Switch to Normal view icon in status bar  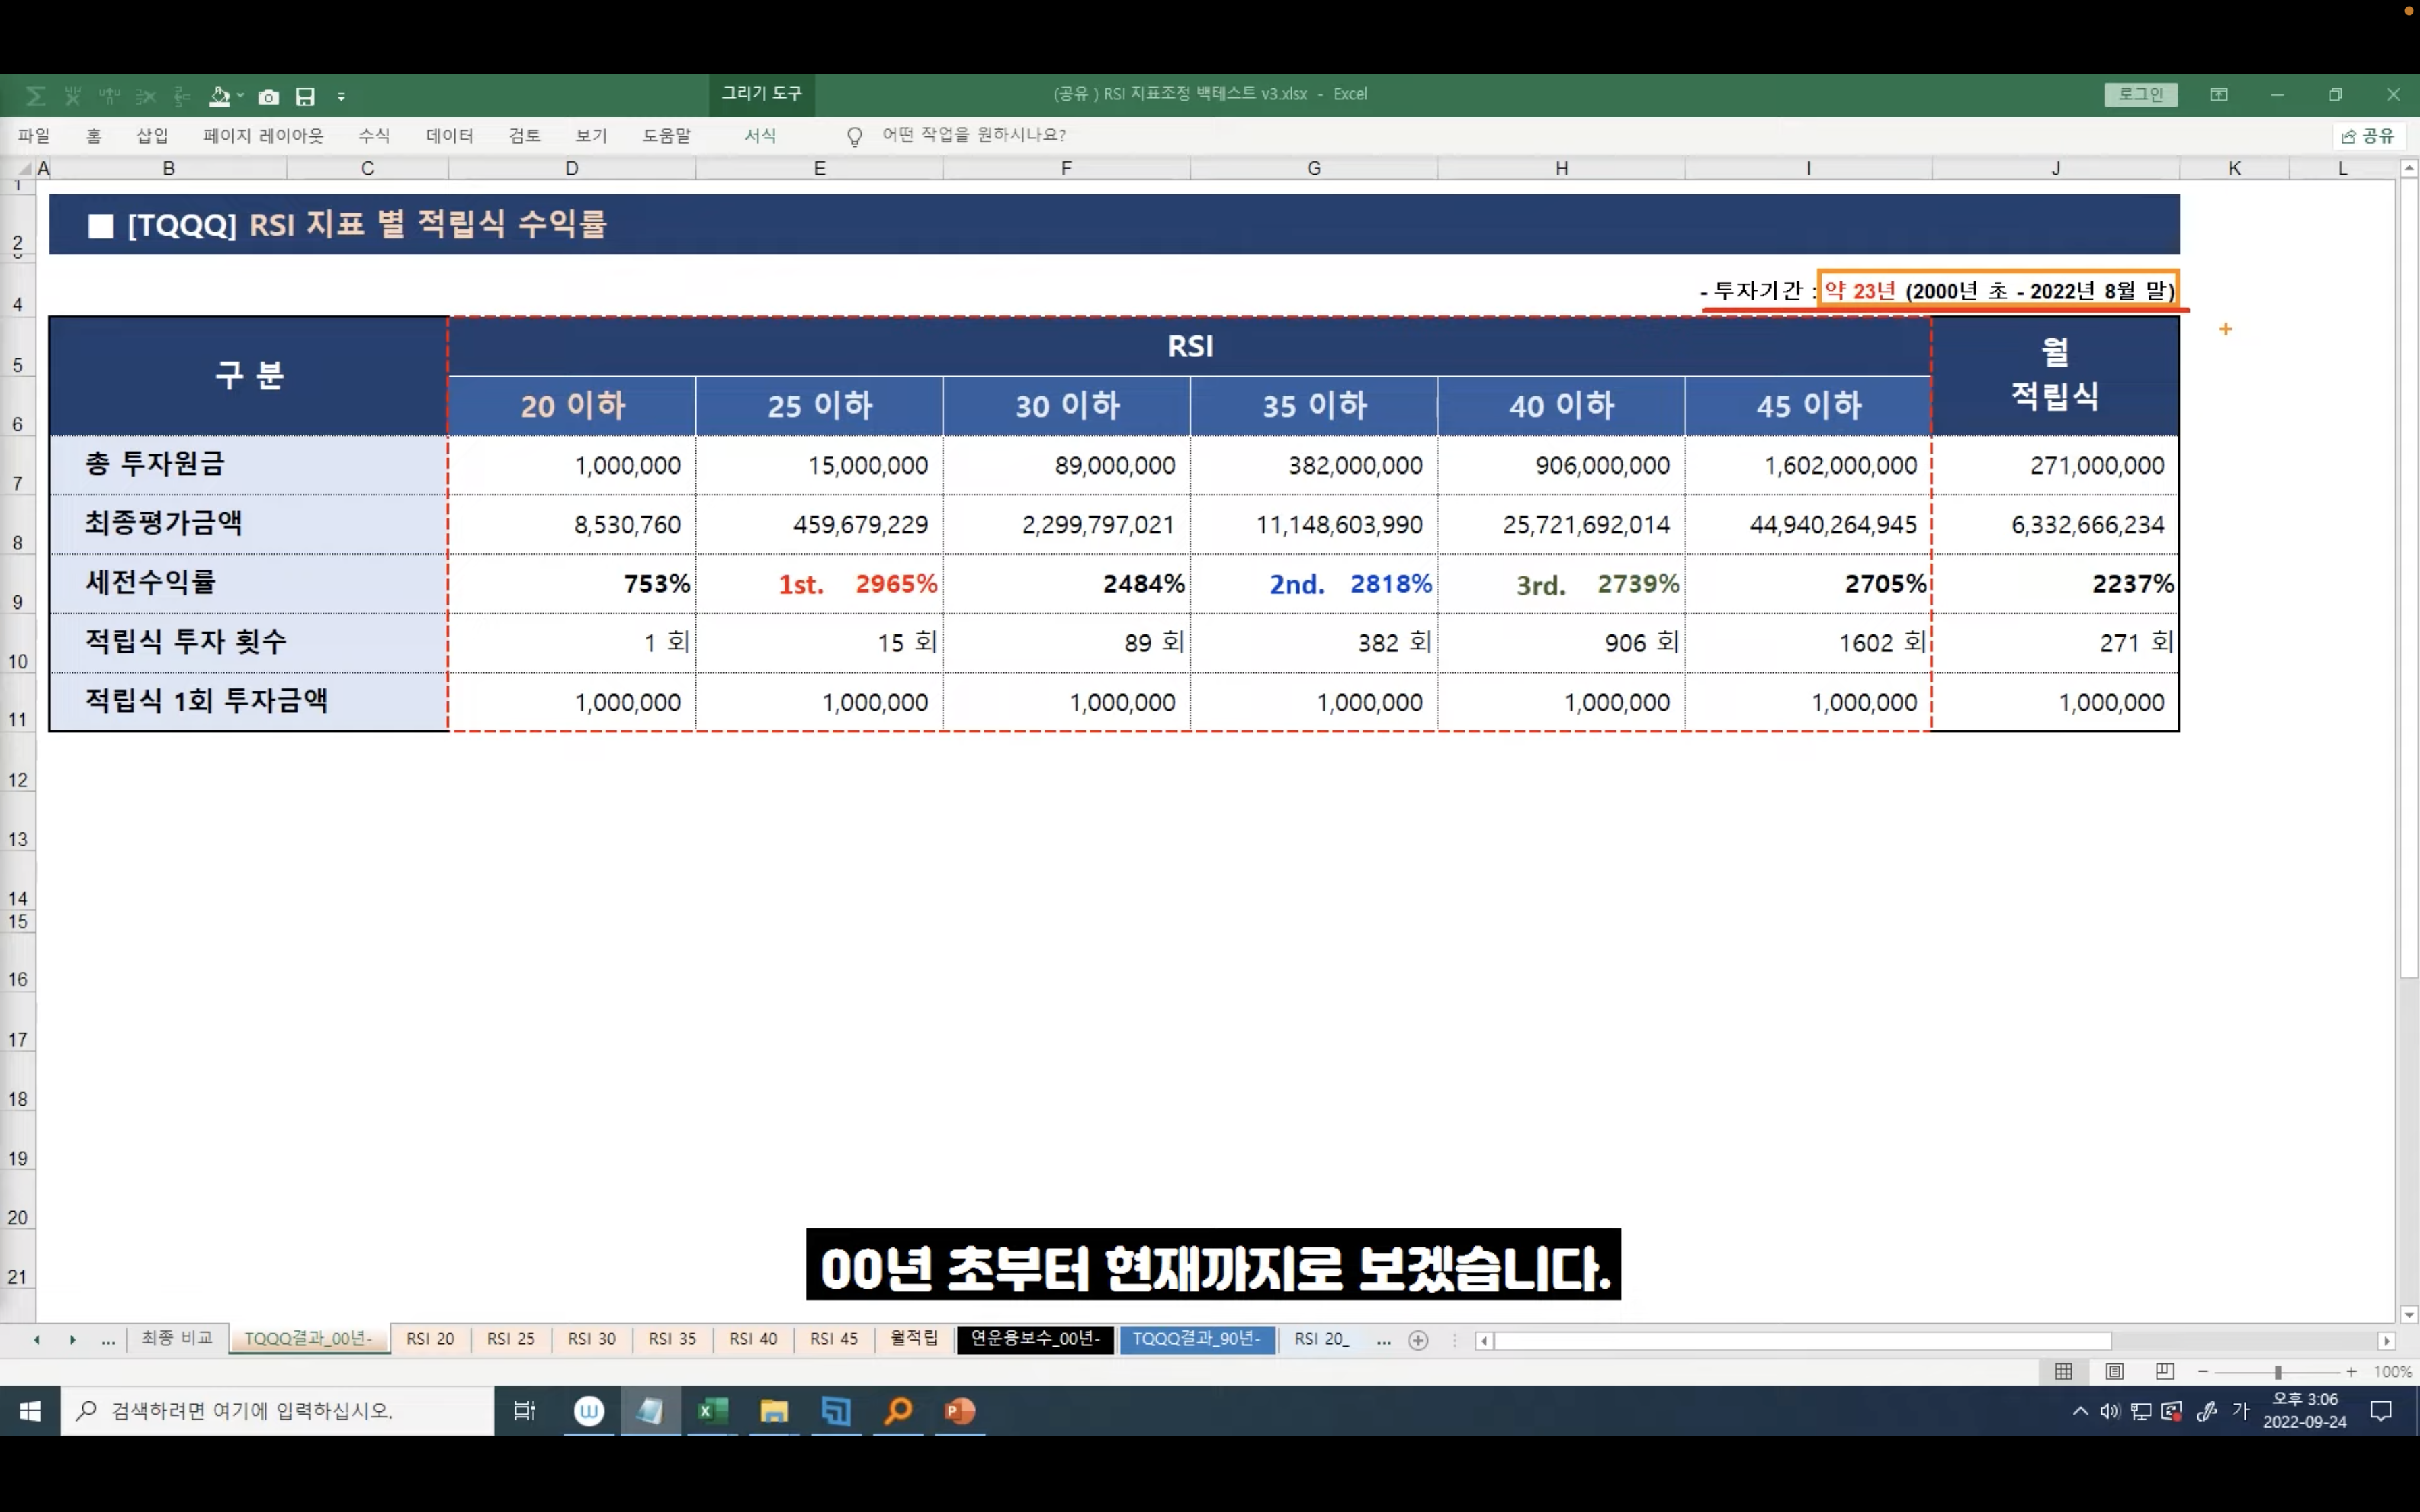point(2063,1372)
